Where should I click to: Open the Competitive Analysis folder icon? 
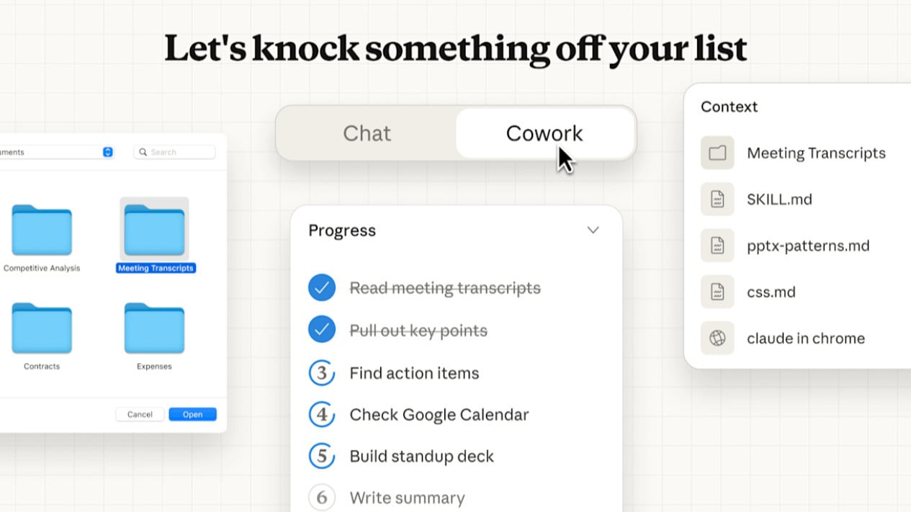click(x=42, y=230)
